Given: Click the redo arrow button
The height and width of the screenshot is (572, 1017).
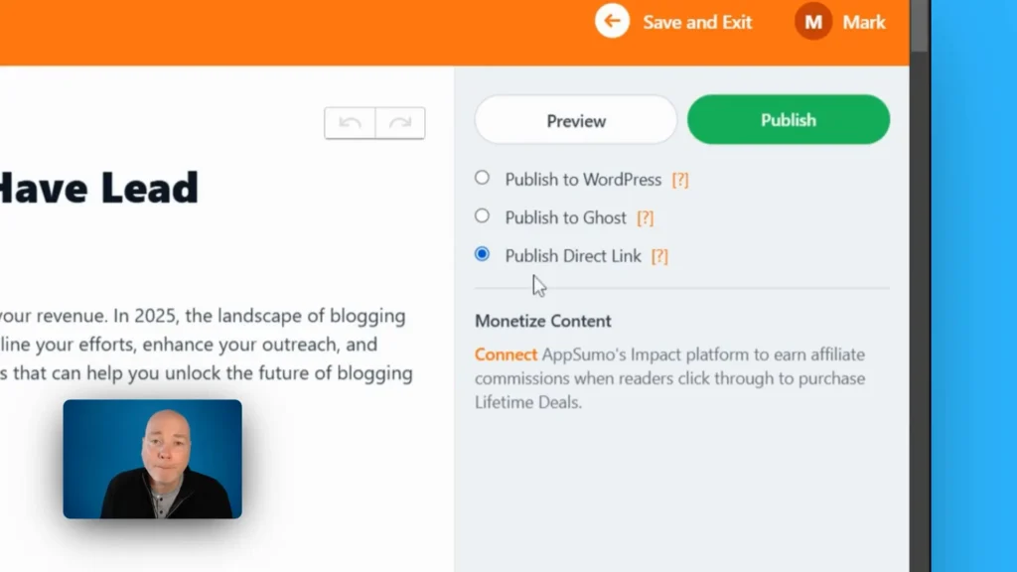Looking at the screenshot, I should (400, 123).
